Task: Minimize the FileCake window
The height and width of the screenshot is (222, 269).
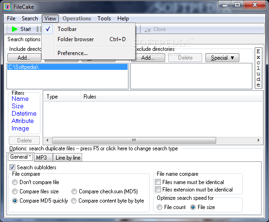Action: click(x=225, y=5)
